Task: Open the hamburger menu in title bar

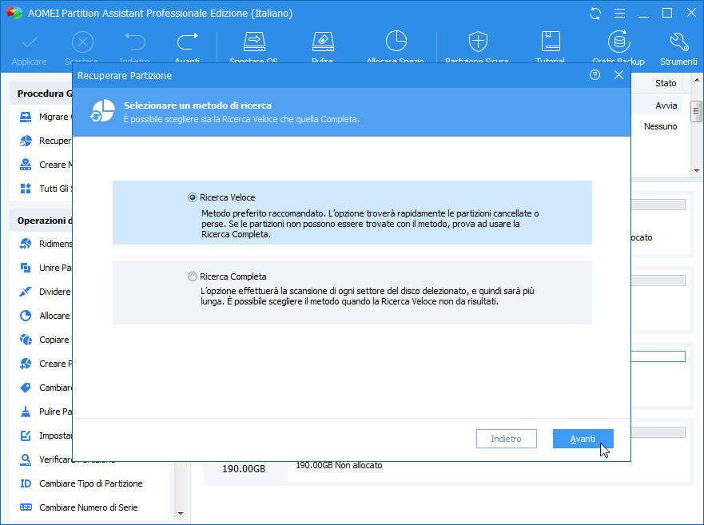Action: [x=619, y=14]
